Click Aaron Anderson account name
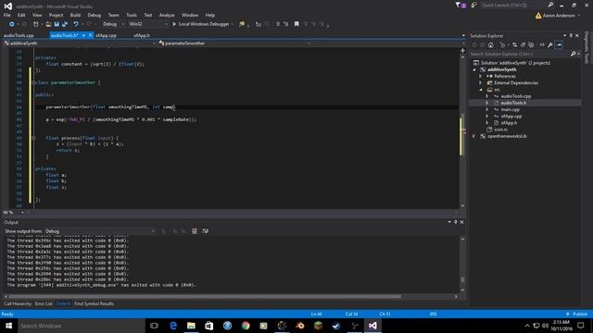The image size is (593, 333). click(559, 16)
